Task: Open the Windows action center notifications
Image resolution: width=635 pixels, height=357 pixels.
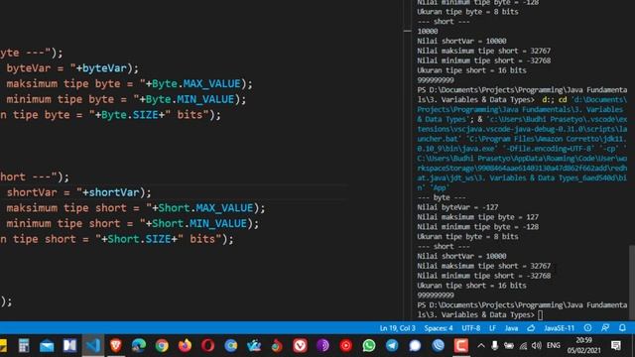Action: 616,346
